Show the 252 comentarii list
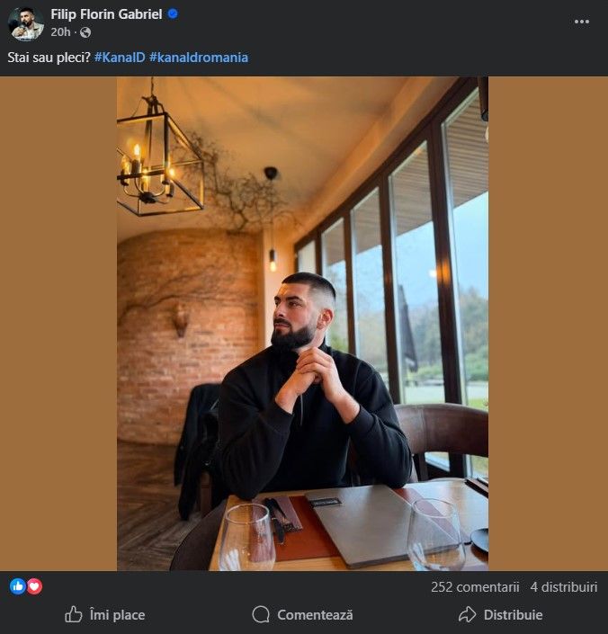This screenshot has height=634, width=608. tap(475, 587)
